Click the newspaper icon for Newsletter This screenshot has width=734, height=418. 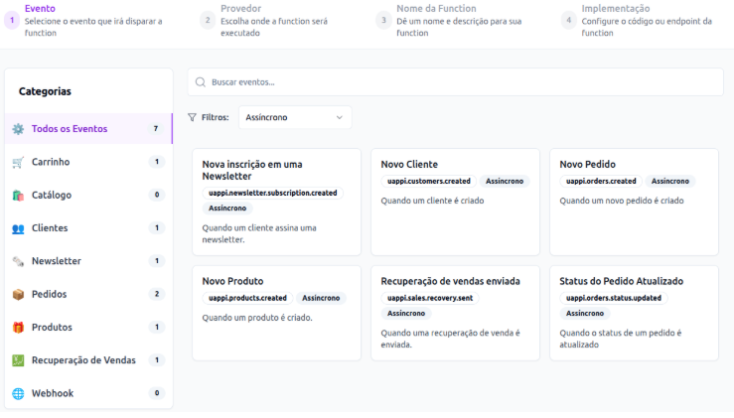pos(18,261)
